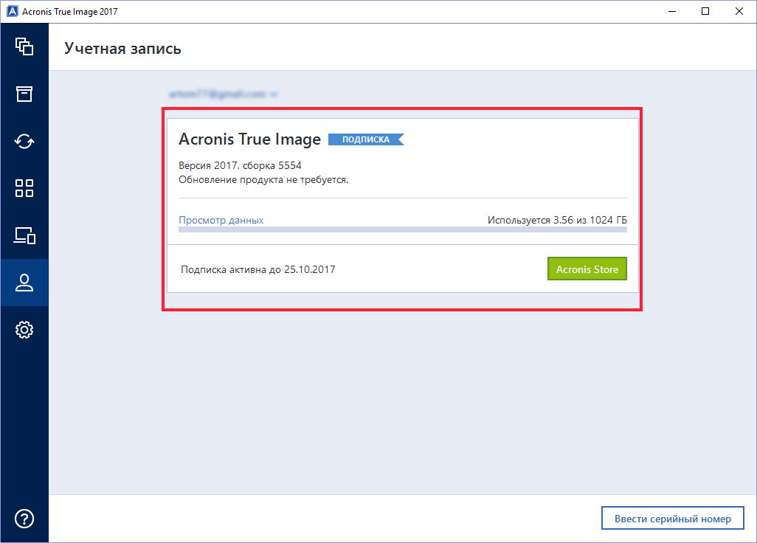The width and height of the screenshot is (757, 543).
Task: Open the Tools grid icon
Action: tap(24, 188)
